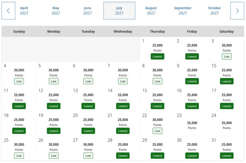246x163 pixels.
Task: Select the Low badge on July 26
Action: click(53, 156)
